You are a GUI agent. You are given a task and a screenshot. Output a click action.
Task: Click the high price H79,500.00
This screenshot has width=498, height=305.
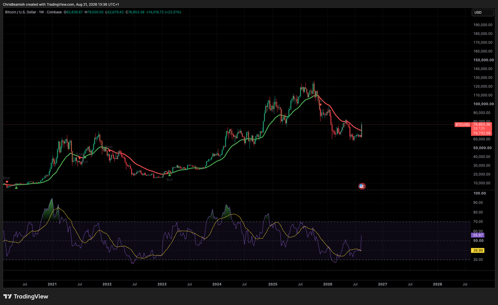pos(94,12)
